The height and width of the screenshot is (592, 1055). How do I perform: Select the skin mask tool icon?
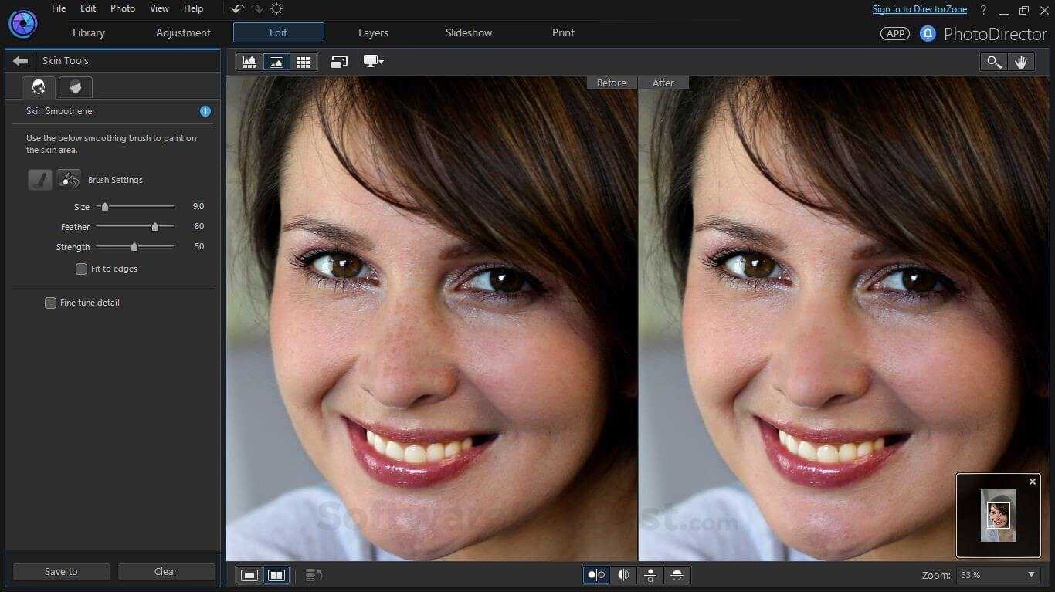tap(75, 87)
